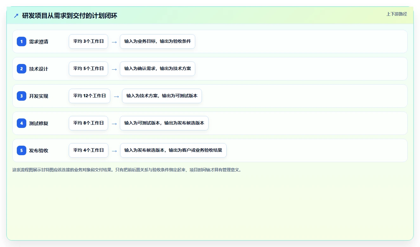Click the arrow in the 发布验收 row

114,151
